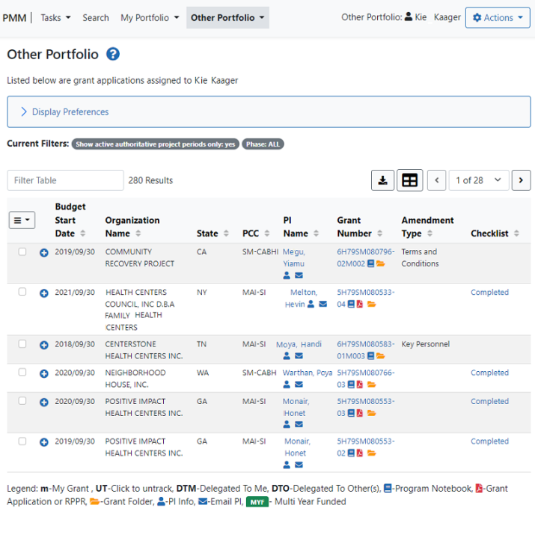The width and height of the screenshot is (535, 535).
Task: Select checkbox for Centerstone Health Centers row
Action: 22,343
